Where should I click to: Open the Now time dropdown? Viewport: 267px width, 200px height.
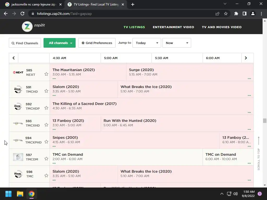(177, 43)
